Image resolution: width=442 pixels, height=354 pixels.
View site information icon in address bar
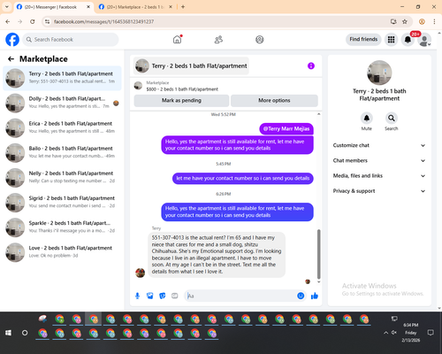pos(47,21)
